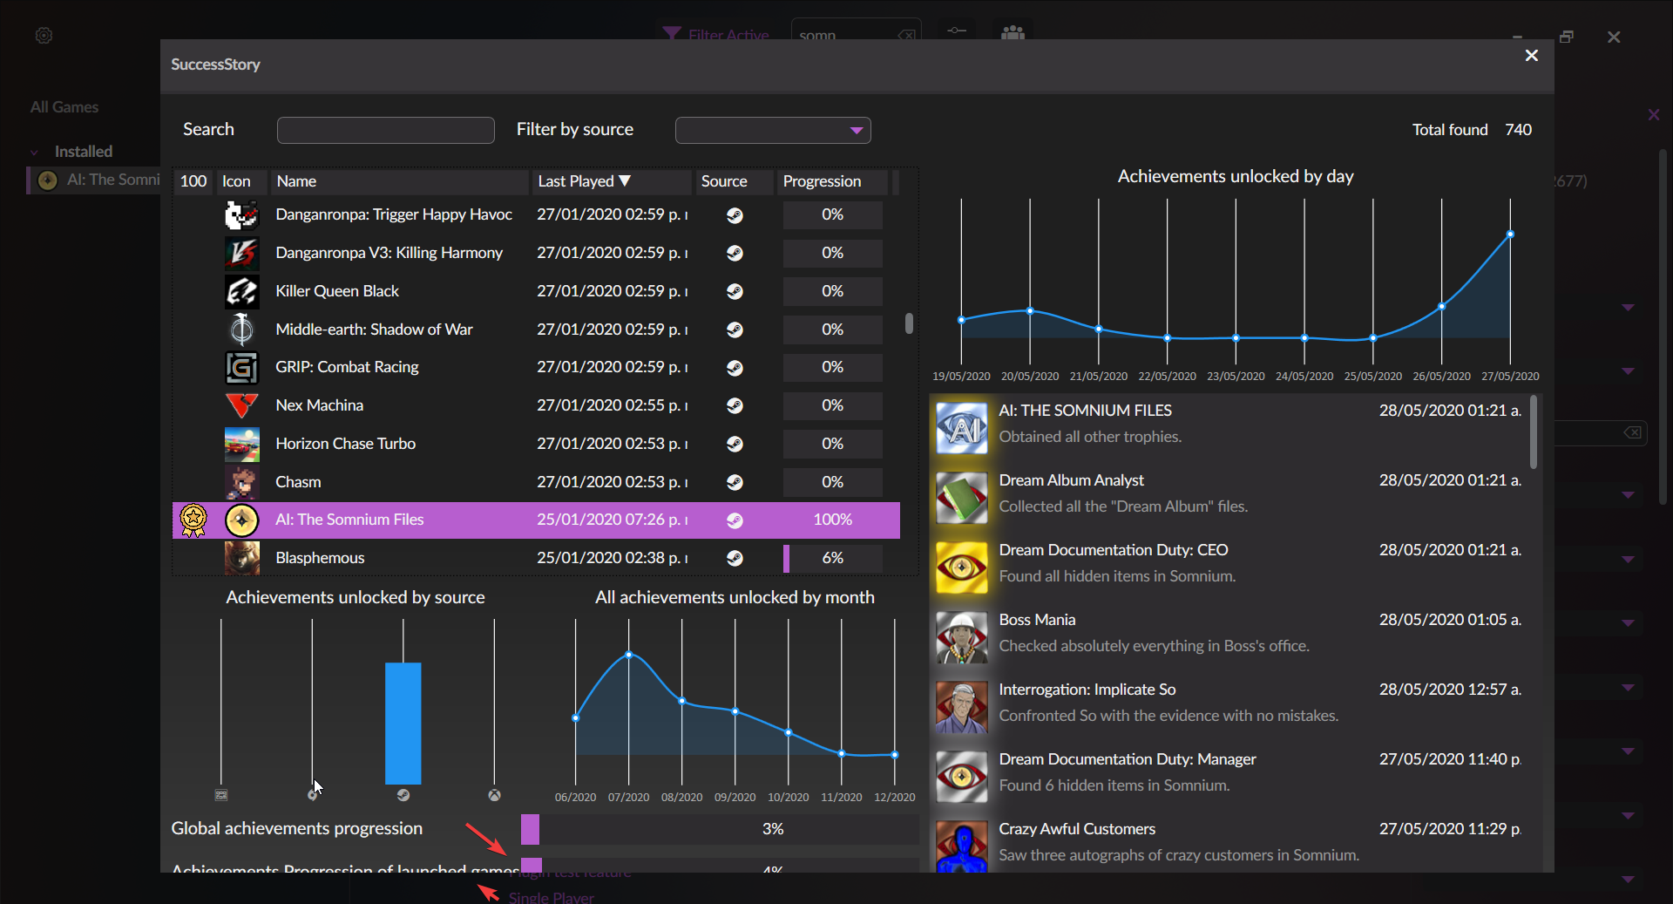Select All Games in the sidebar
1673x904 pixels.
[64, 106]
